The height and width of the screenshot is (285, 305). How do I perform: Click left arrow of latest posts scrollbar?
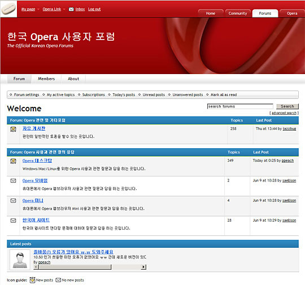coord(36,267)
